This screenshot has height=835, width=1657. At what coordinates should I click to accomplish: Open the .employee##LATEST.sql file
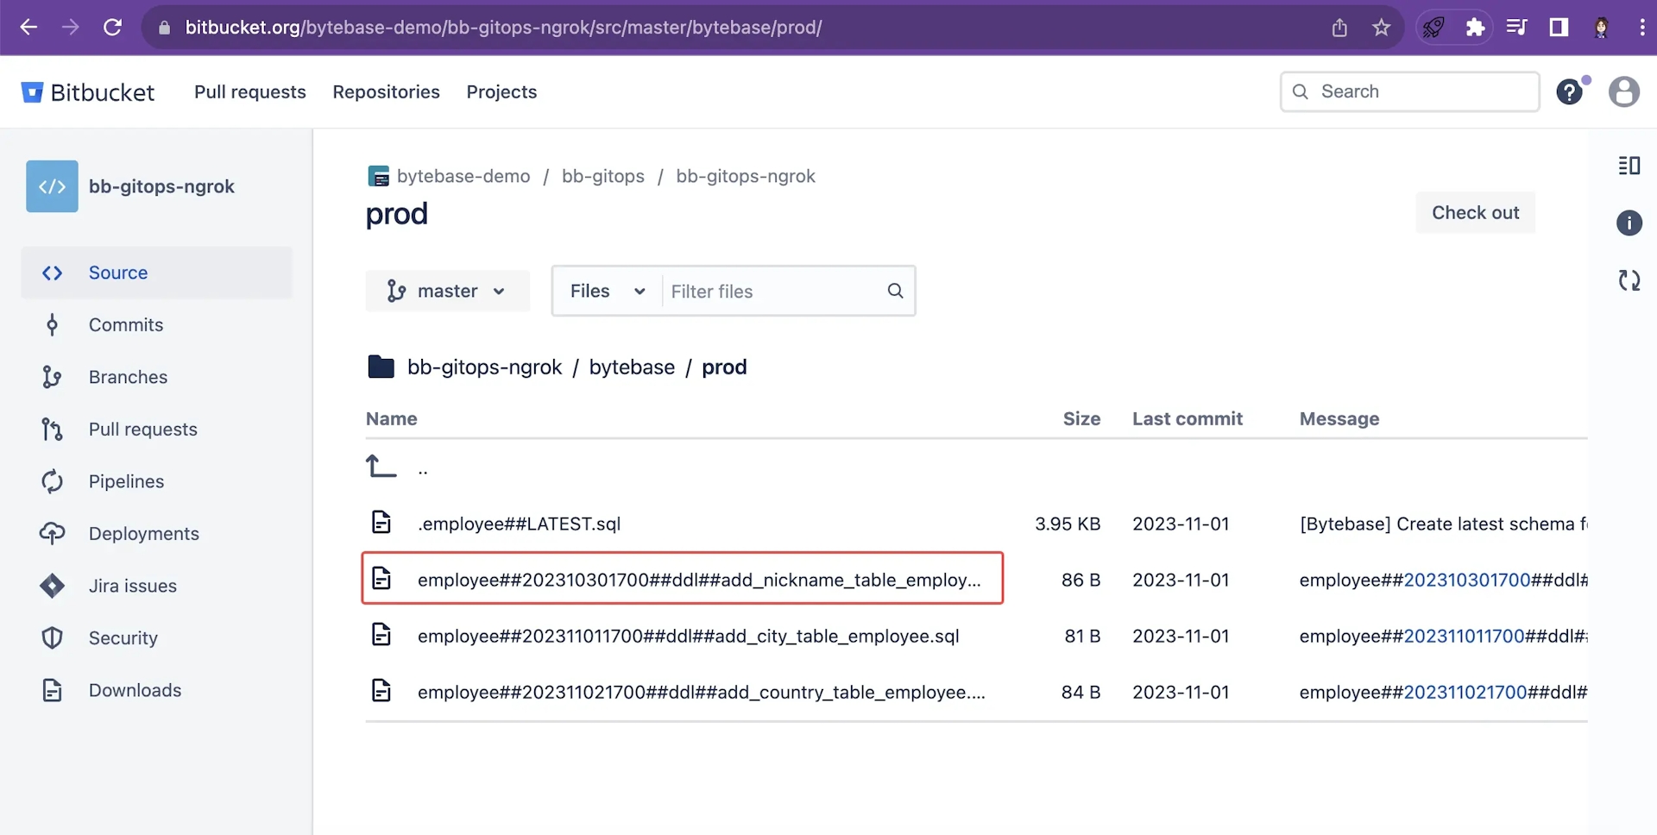click(519, 524)
